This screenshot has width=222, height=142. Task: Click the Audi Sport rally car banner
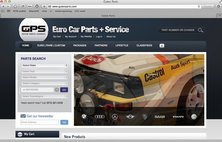coord(139,90)
